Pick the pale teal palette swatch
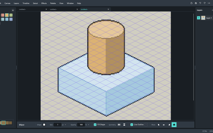The image size is (213, 133). click(3, 19)
